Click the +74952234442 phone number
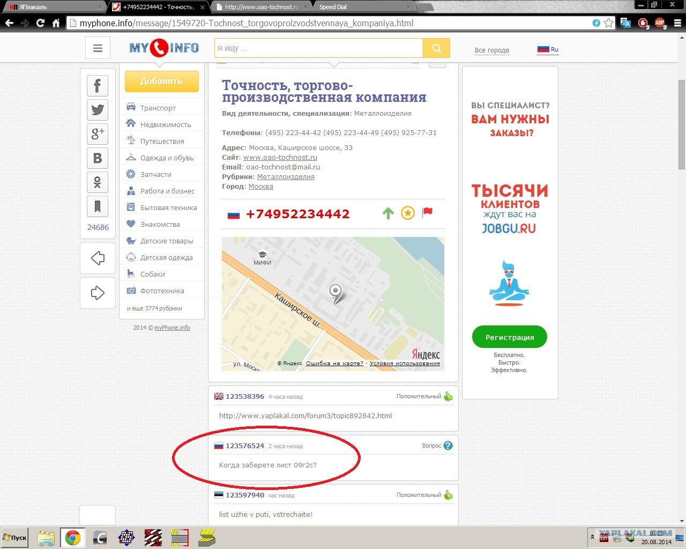The image size is (686, 549). pyautogui.click(x=297, y=214)
